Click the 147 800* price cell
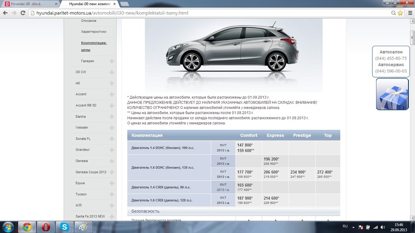 tap(245, 145)
